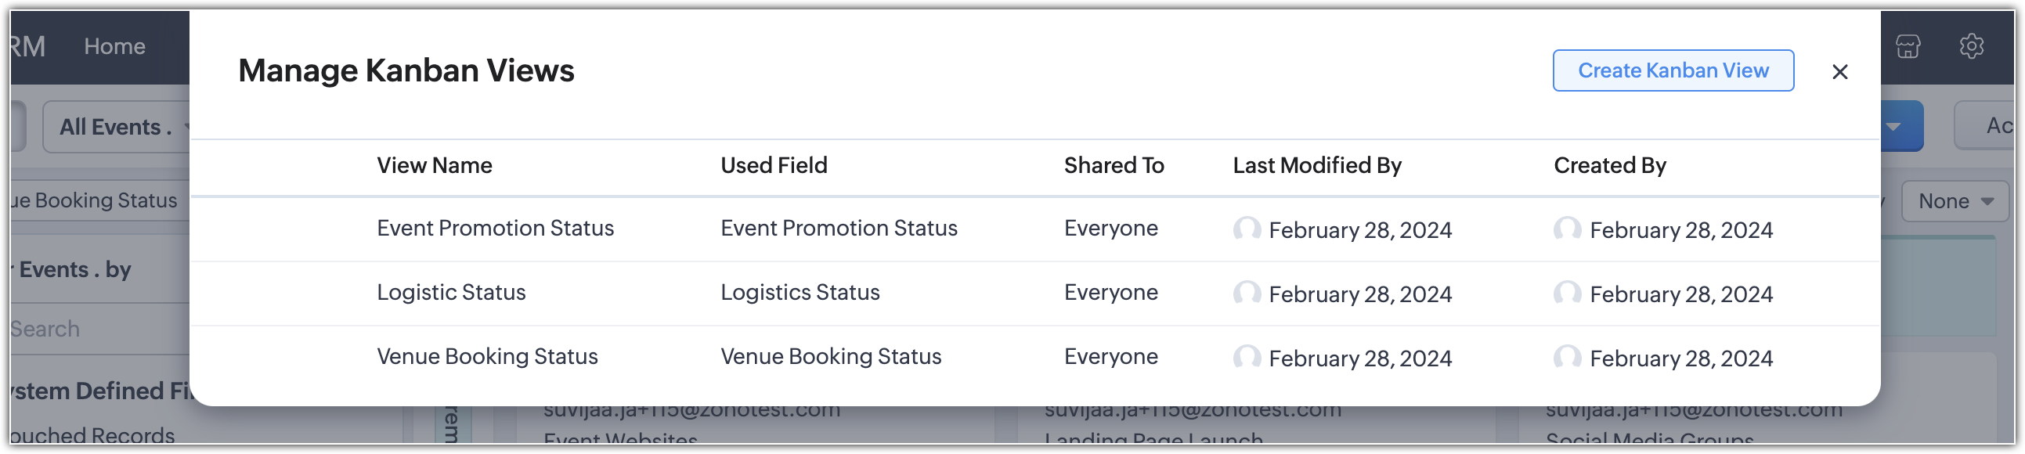Select the Event Promotion Status view

[x=494, y=228]
